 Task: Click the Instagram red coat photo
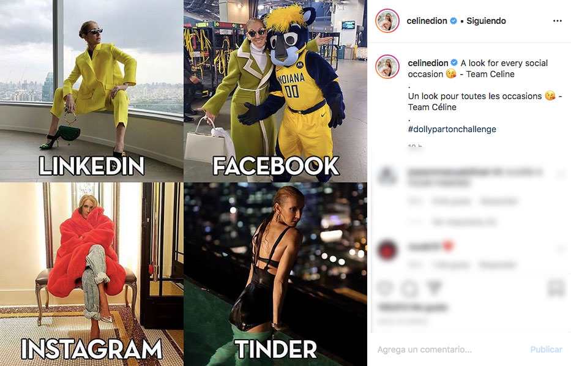tap(91, 274)
